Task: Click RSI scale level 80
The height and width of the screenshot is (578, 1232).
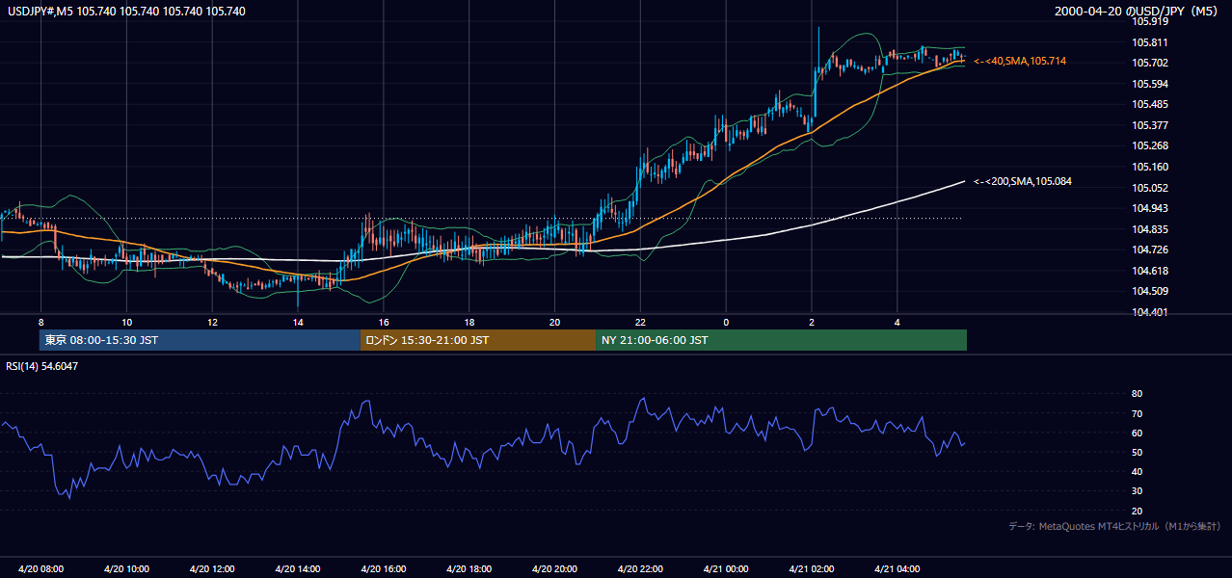Action: coord(1137,394)
